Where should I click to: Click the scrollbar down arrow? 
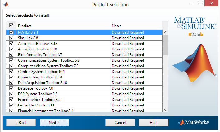coord(165,109)
